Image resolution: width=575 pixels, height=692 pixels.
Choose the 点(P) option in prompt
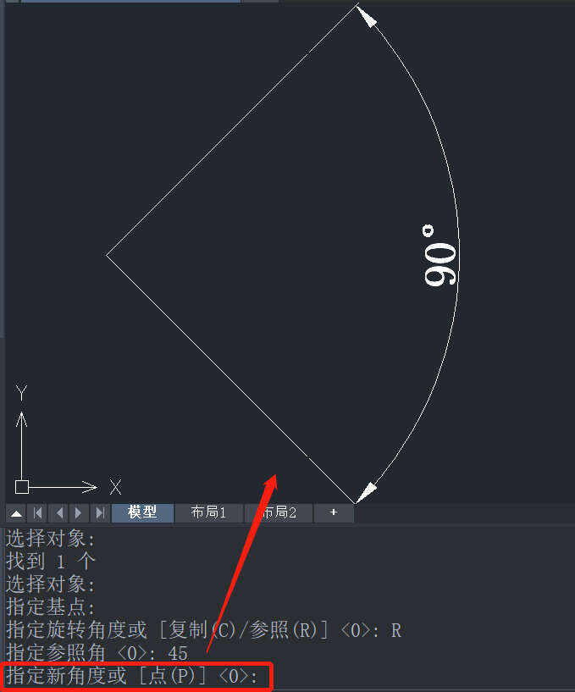pos(172,676)
